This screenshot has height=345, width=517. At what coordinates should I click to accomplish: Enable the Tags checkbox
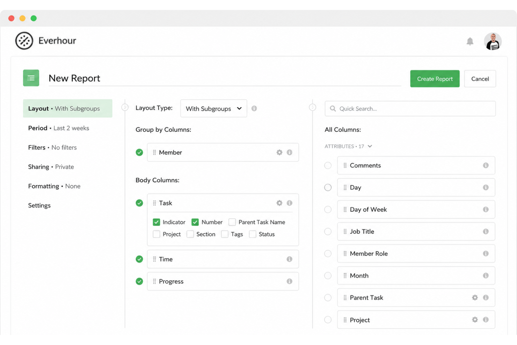225,234
